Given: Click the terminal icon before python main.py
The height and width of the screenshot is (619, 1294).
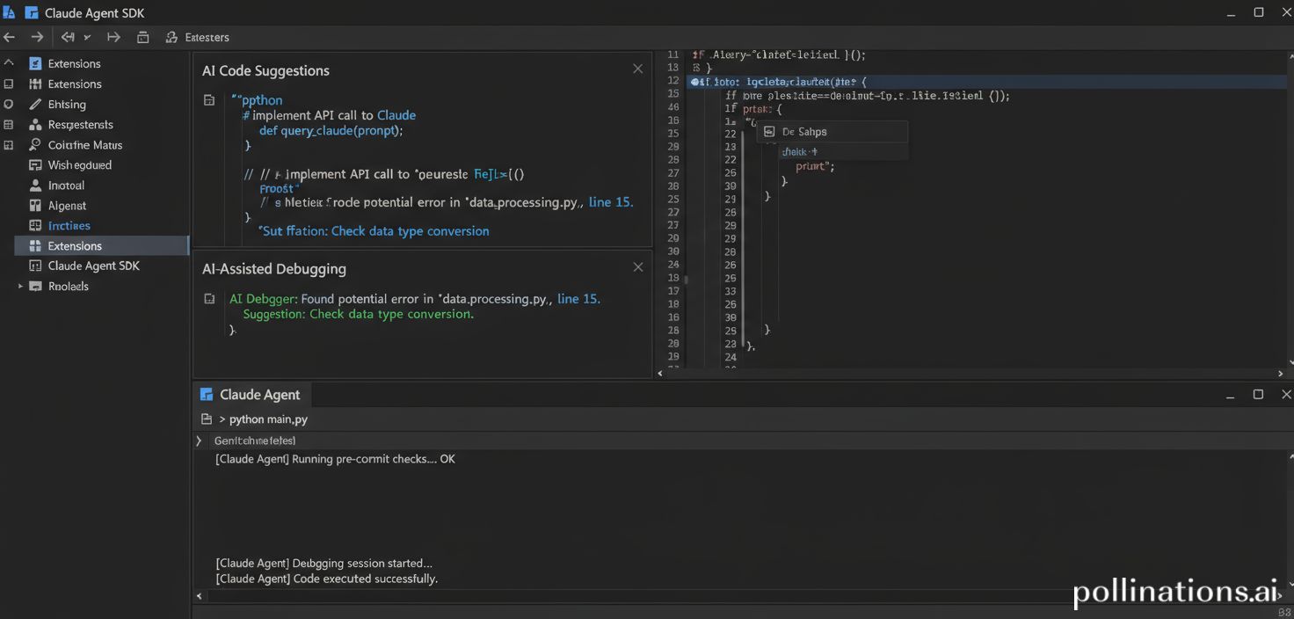Looking at the screenshot, I should click(x=207, y=419).
